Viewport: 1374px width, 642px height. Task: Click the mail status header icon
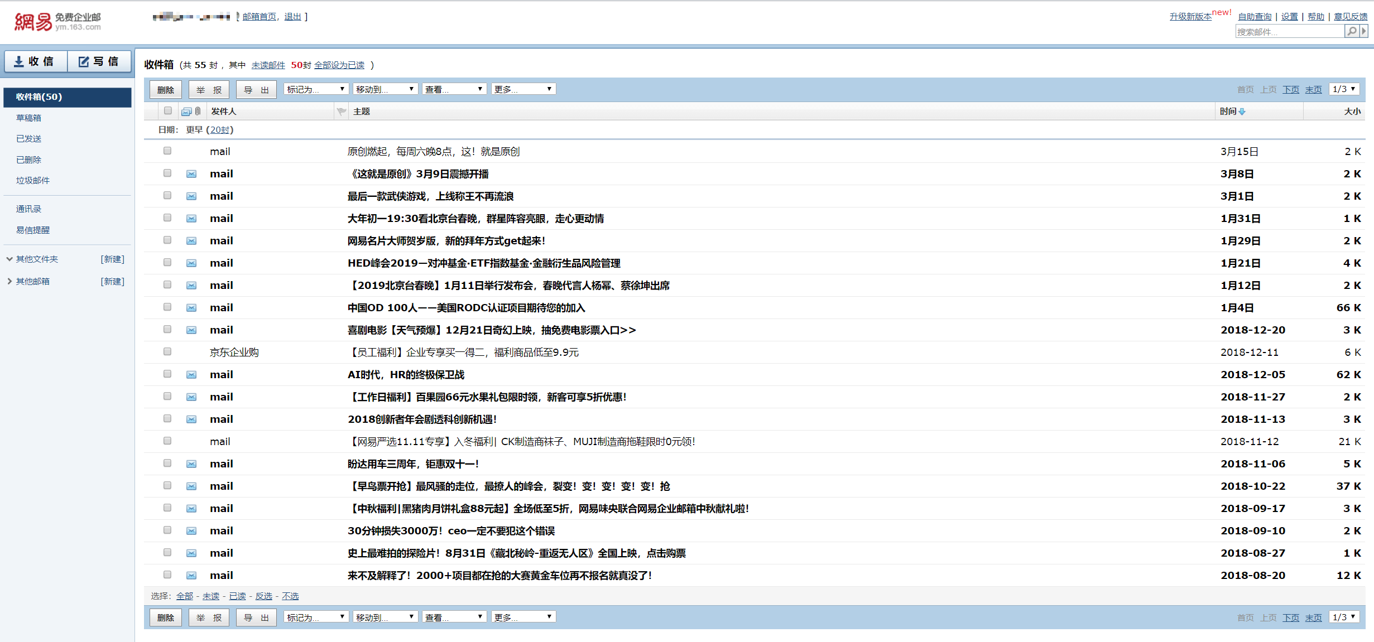[186, 112]
